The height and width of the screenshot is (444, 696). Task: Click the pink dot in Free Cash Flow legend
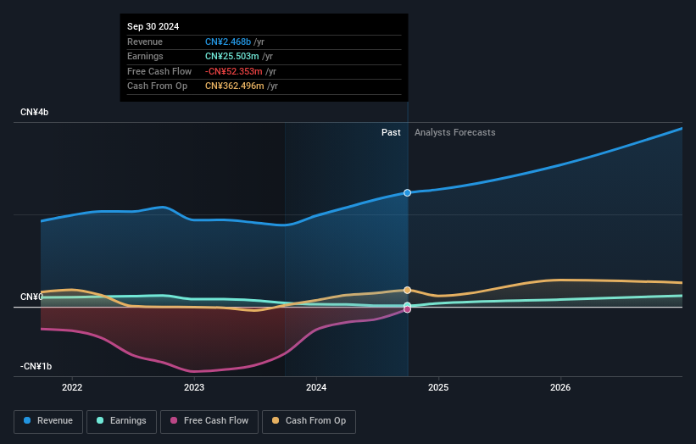click(x=174, y=420)
